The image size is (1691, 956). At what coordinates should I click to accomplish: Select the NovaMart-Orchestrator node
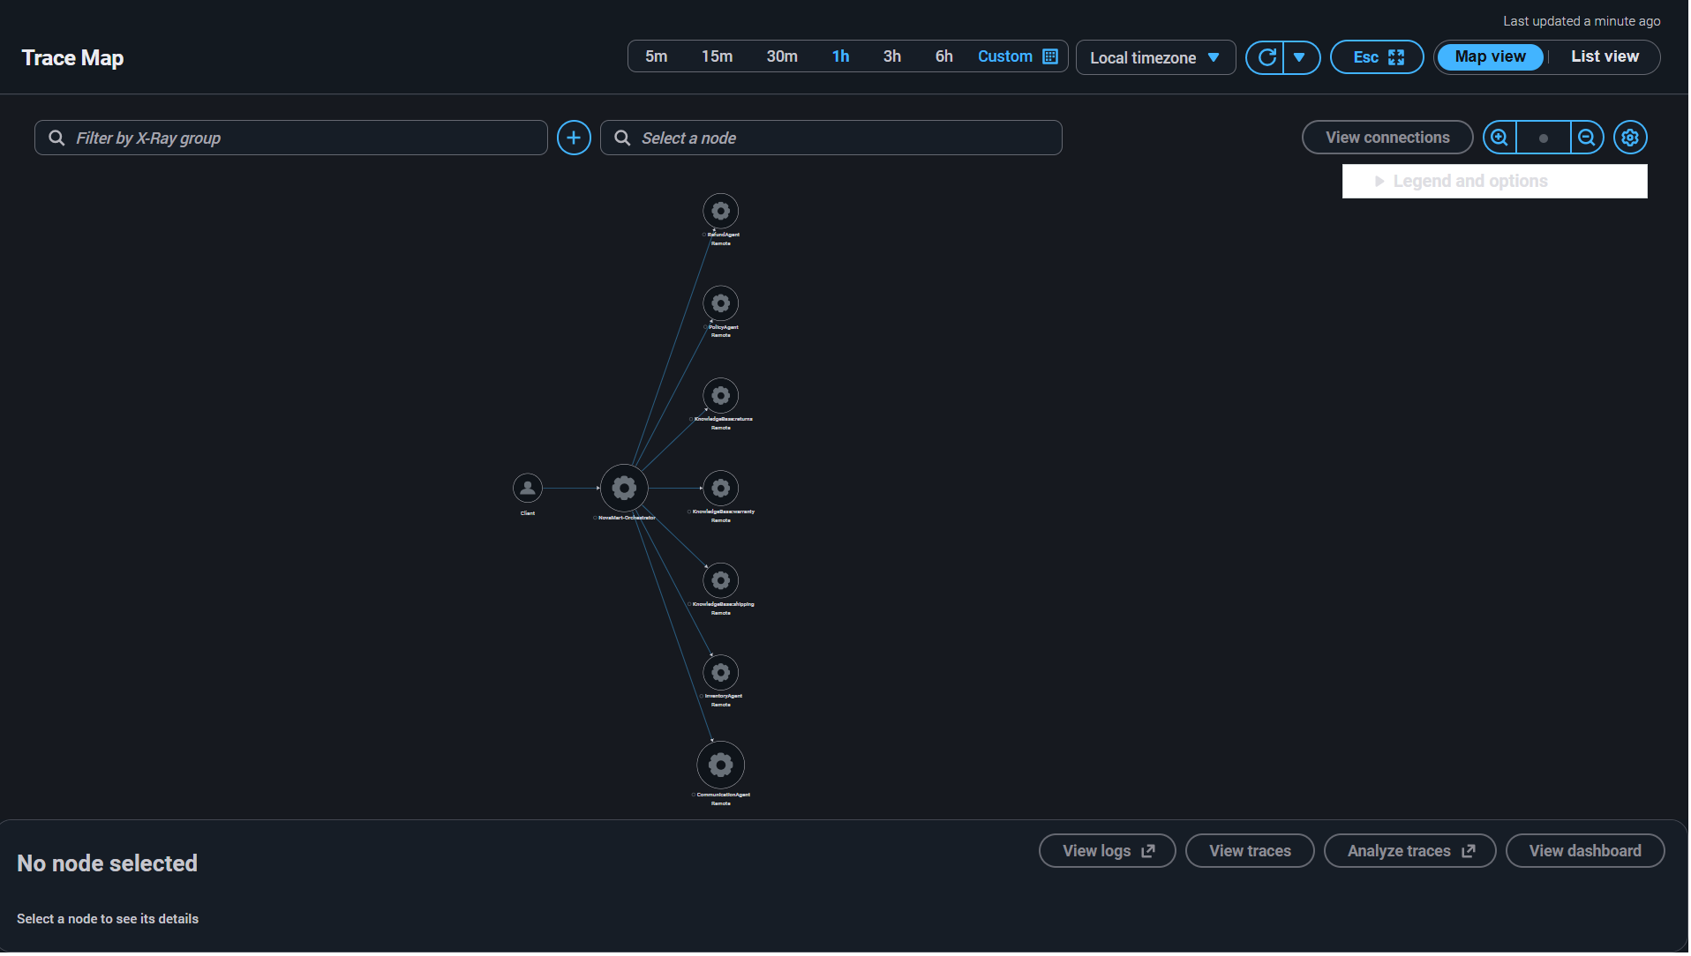coord(625,488)
